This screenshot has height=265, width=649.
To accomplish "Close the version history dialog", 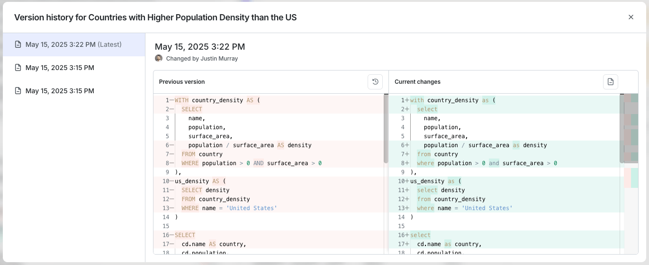I will pyautogui.click(x=631, y=17).
